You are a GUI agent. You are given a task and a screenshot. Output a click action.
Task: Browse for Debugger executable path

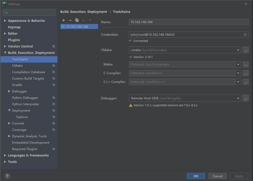coord(246,98)
